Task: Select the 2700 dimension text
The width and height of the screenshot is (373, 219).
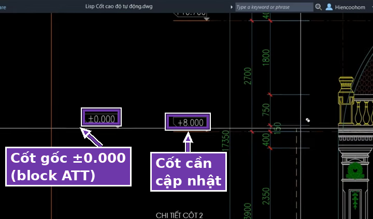Action: tap(248, 76)
